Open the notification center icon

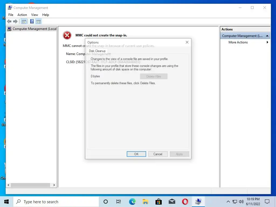tap(267, 202)
